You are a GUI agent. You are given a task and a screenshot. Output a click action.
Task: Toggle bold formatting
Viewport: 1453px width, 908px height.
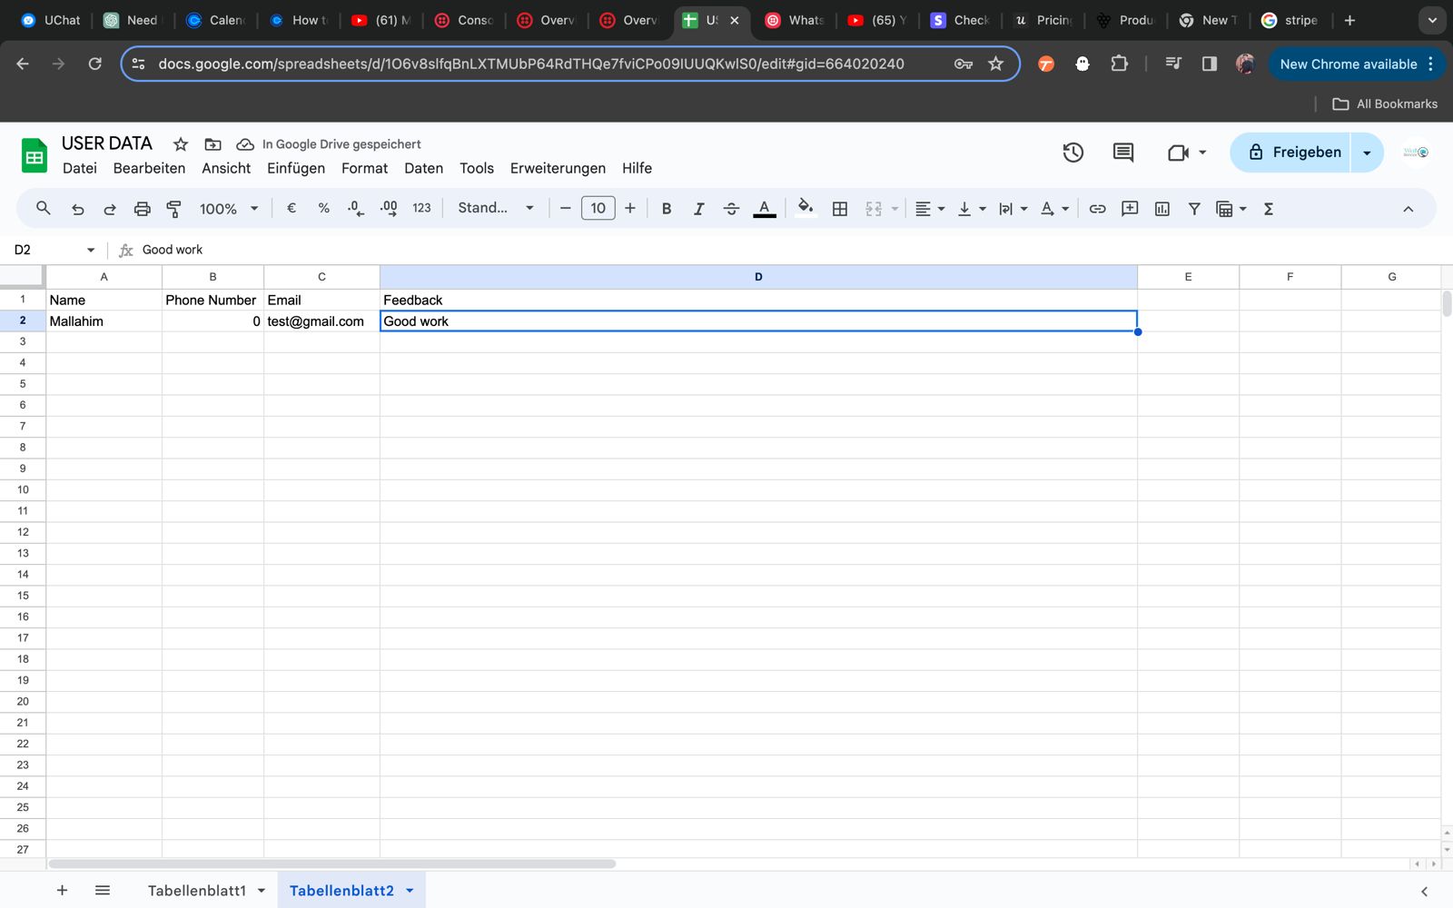667,209
